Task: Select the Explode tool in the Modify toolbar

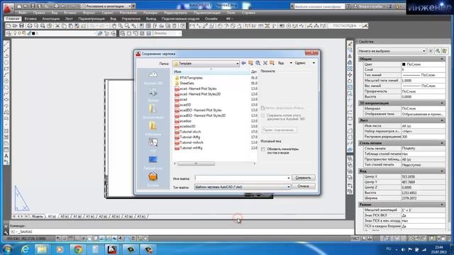Action: click(x=350, y=149)
